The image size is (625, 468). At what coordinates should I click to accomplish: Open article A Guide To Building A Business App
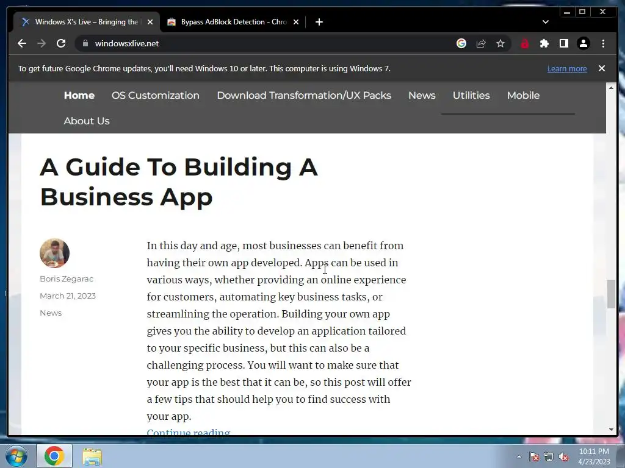pyautogui.click(x=179, y=182)
